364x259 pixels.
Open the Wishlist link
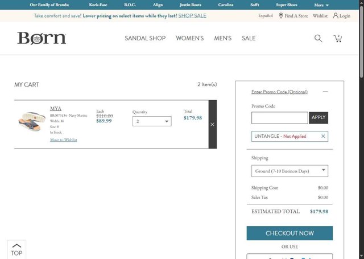point(320,16)
